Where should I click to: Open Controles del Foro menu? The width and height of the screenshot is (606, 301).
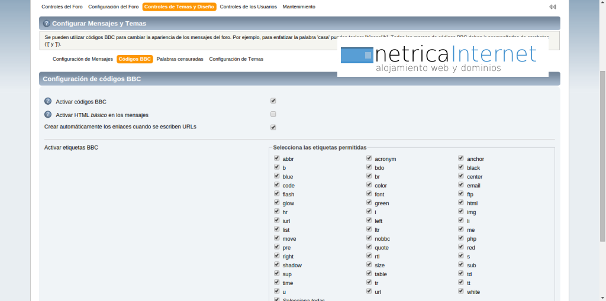pyautogui.click(x=62, y=7)
